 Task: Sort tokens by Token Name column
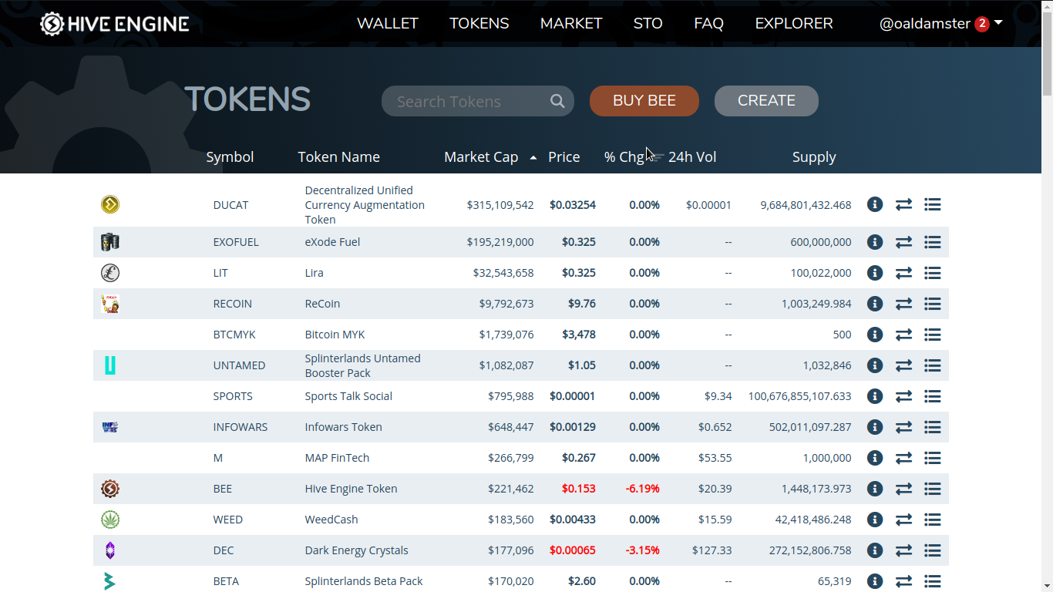point(339,157)
